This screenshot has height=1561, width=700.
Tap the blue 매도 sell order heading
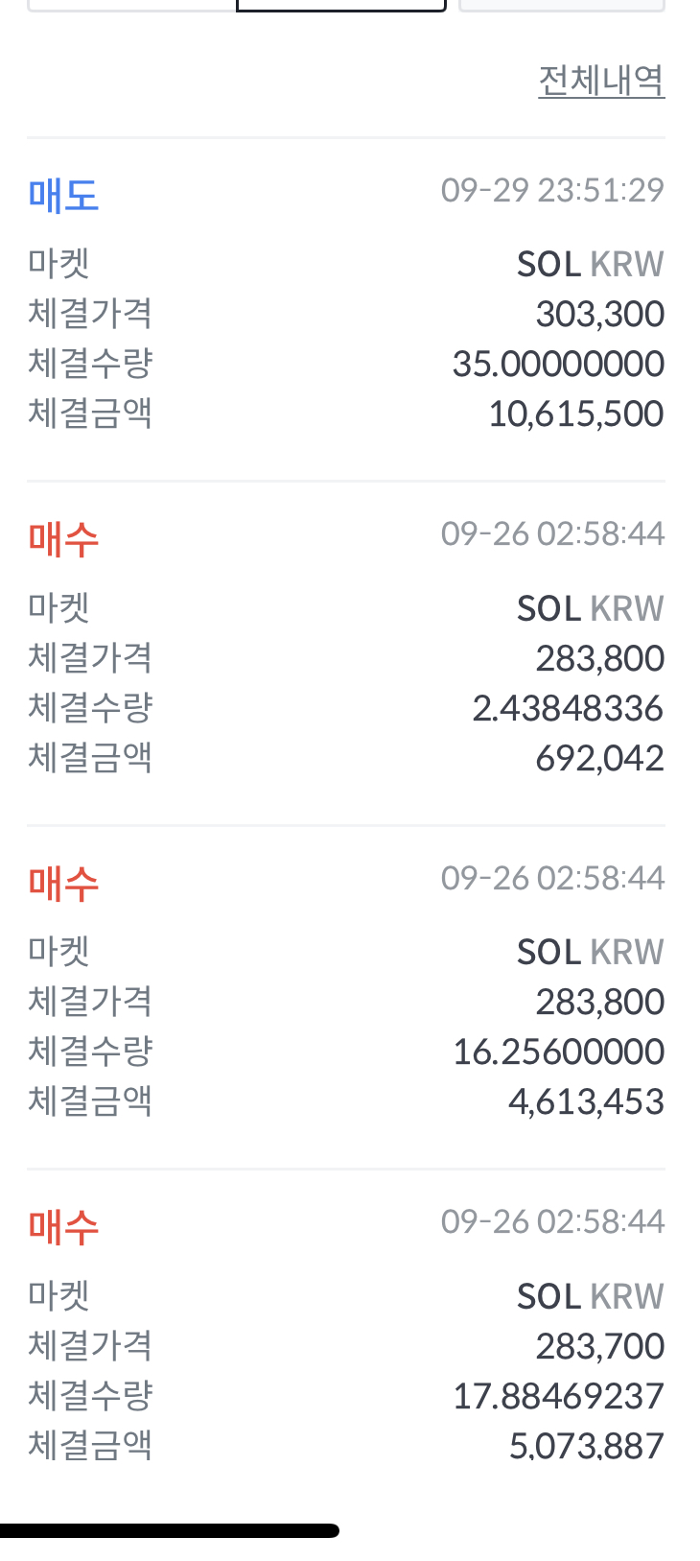point(63,196)
